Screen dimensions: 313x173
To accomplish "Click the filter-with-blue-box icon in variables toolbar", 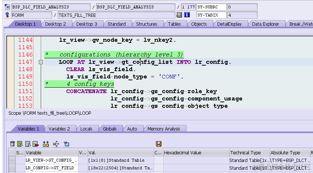I will click(x=66, y=144).
